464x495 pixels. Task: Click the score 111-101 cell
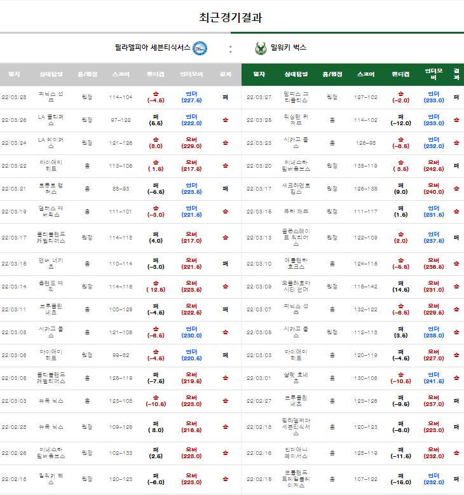tap(121, 212)
